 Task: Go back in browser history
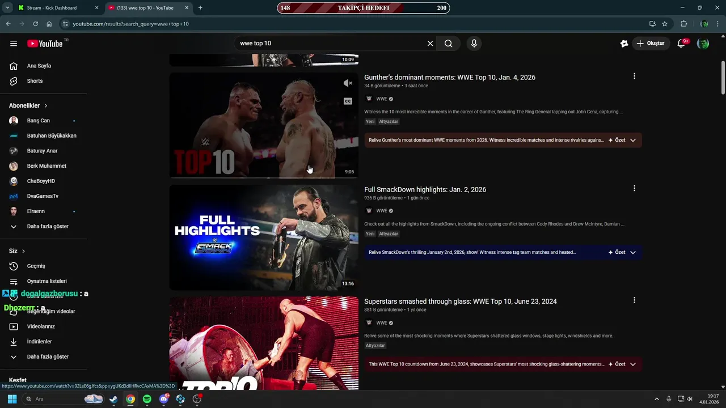8,24
